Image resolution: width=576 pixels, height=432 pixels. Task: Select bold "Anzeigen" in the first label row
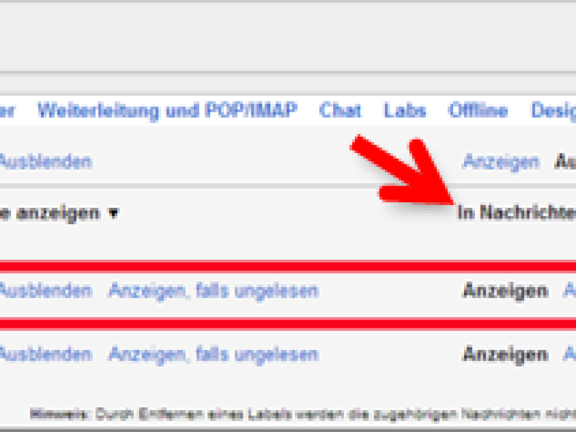click(505, 290)
